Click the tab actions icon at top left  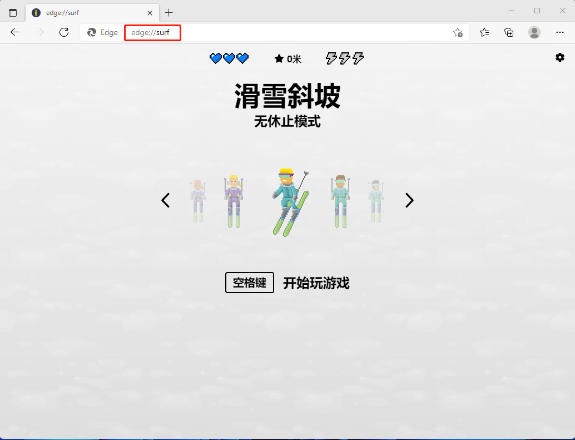pyautogui.click(x=12, y=12)
